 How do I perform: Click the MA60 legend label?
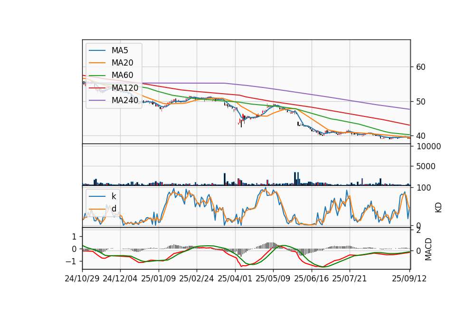[122, 75]
